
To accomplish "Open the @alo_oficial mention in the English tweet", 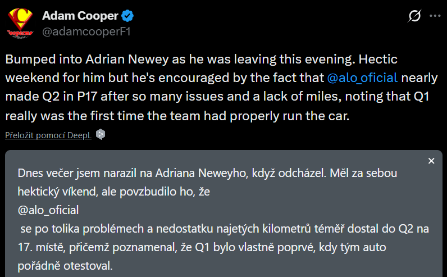I will point(363,78).
